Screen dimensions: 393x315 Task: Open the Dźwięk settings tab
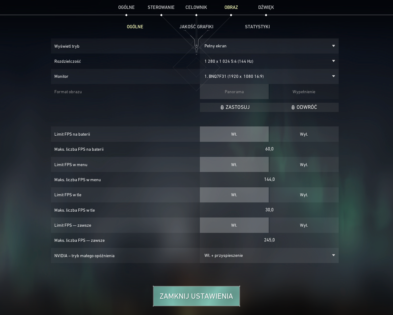point(266,7)
